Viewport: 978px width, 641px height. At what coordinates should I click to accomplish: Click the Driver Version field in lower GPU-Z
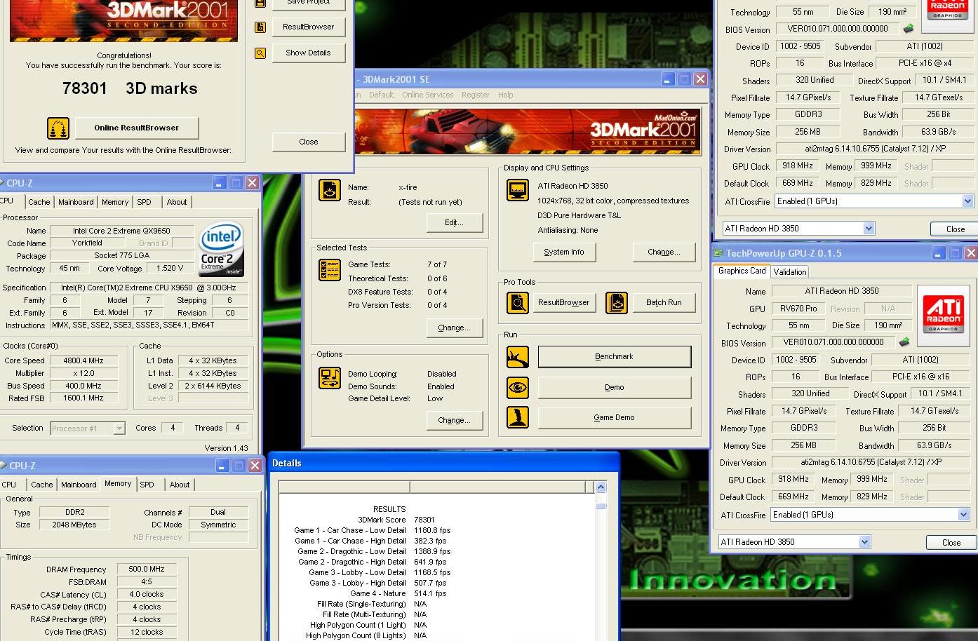point(871,462)
